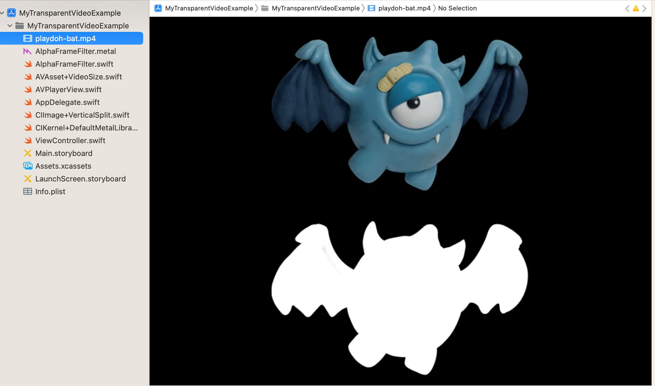Click the Swift icon beside AppDelegate.swift
This screenshot has height=386, width=655.
28,102
